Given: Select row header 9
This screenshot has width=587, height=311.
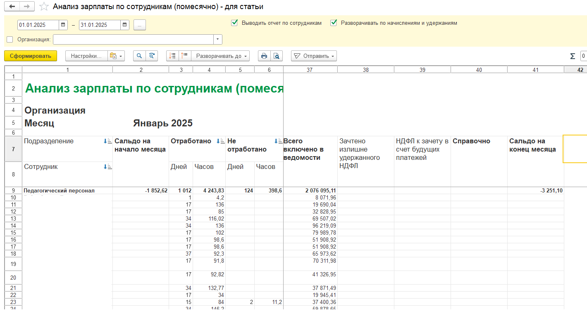Looking at the screenshot, I should tap(13, 190).
